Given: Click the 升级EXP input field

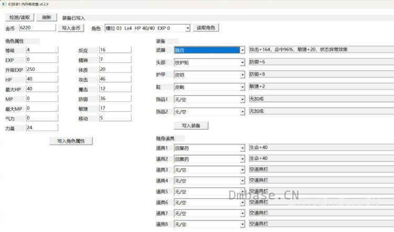Looking at the screenshot, I should pos(42,69).
